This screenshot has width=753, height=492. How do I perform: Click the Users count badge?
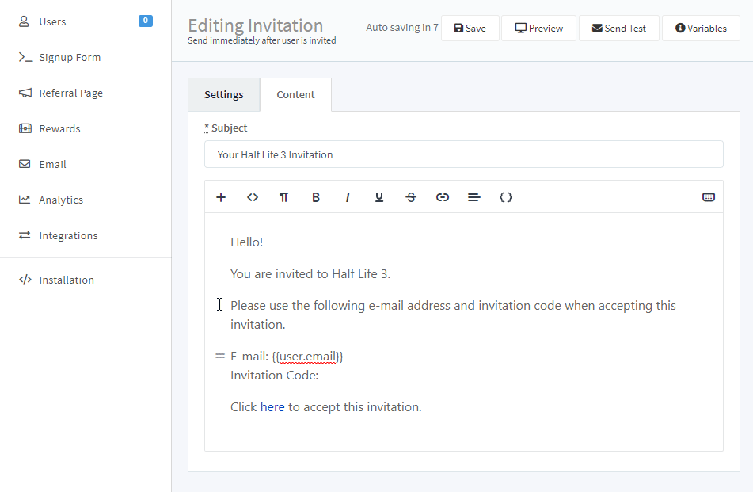point(146,21)
